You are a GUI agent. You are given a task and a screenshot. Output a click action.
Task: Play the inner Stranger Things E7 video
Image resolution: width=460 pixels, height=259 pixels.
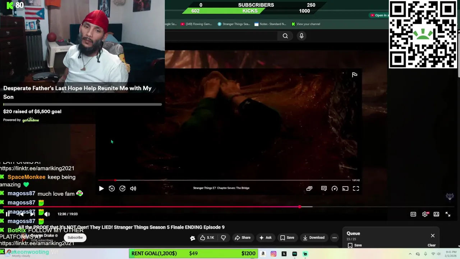pos(101,188)
